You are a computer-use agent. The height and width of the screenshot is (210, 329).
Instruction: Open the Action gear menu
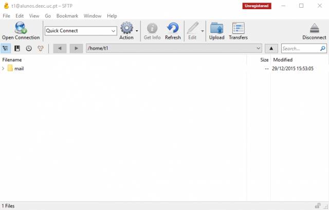(126, 28)
